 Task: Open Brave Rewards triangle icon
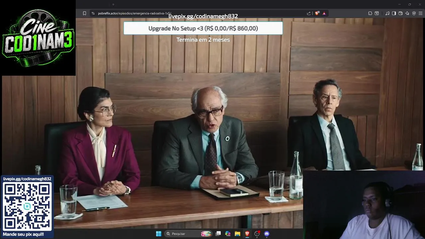324,13
